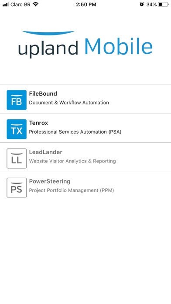This screenshot has width=171, height=304.
Task: Tap the alarm clock status icon
Action: 142,4
